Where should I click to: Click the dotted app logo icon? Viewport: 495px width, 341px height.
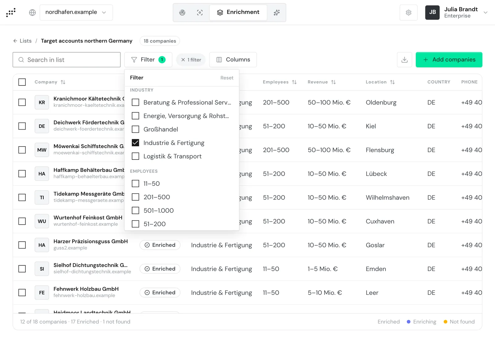coord(11,12)
